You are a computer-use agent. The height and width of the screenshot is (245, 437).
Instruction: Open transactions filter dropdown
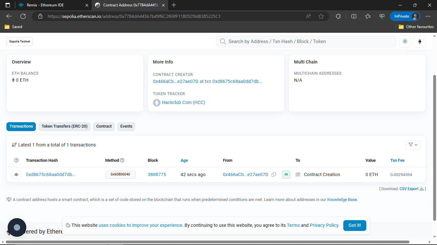413,145
